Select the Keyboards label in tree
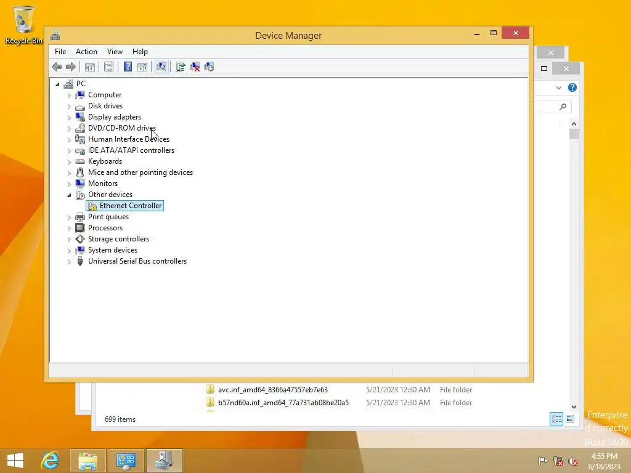 tap(105, 161)
